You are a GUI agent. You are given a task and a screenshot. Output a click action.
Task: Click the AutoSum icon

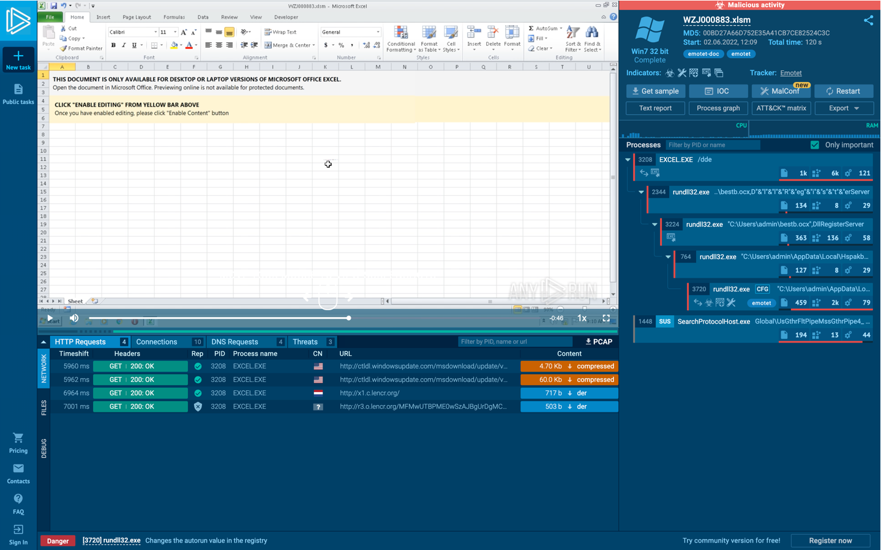point(531,28)
